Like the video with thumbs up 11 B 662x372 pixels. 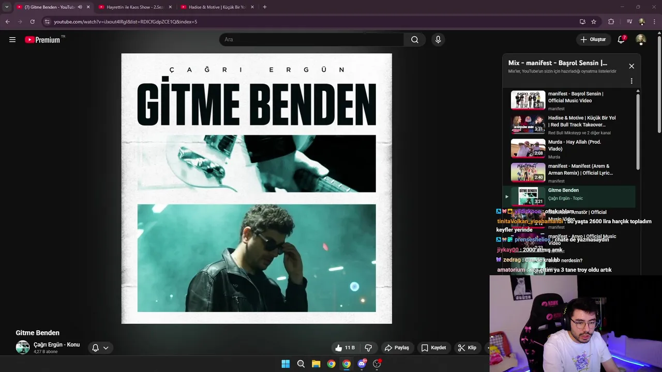pos(345,348)
